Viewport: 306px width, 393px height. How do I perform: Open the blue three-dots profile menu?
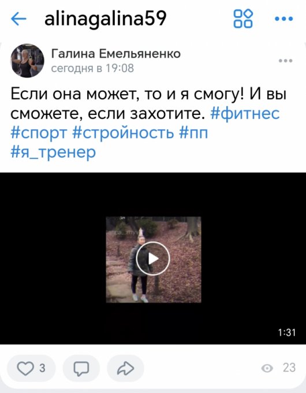point(283,18)
